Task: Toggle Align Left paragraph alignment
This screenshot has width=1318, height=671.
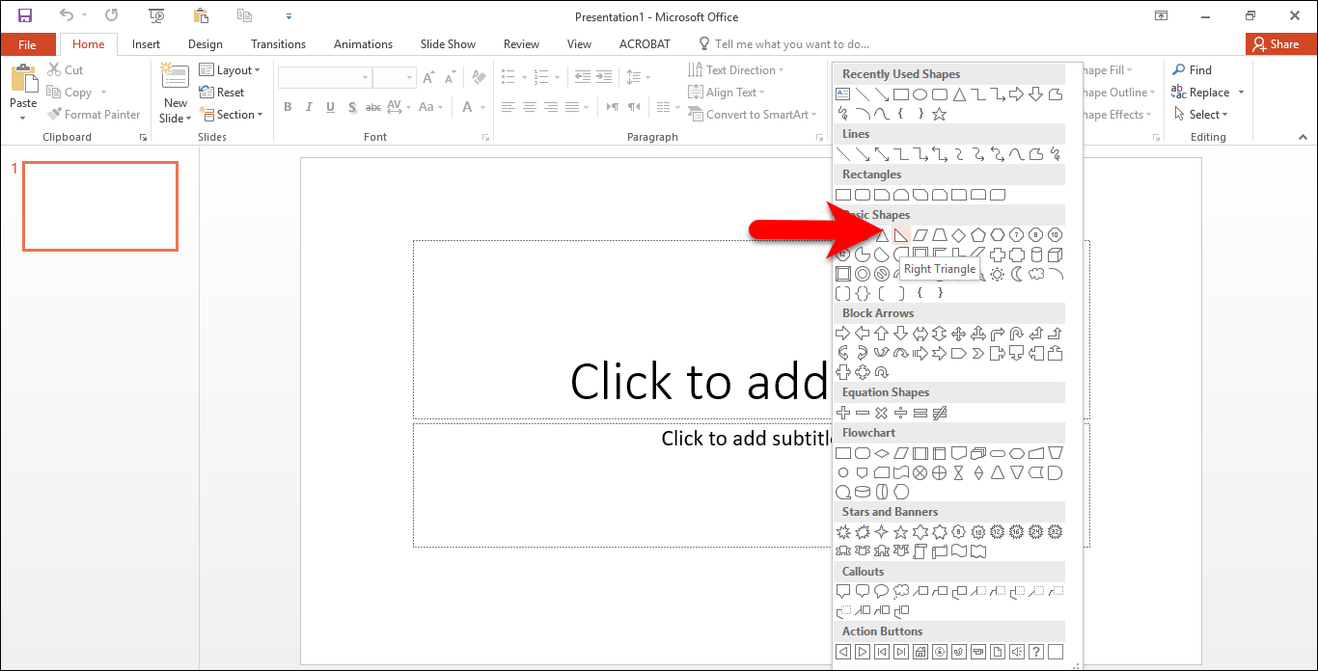Action: (x=508, y=107)
